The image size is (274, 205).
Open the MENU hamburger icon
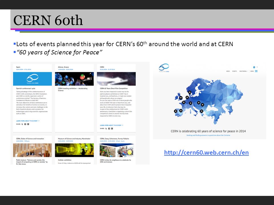[256, 71]
